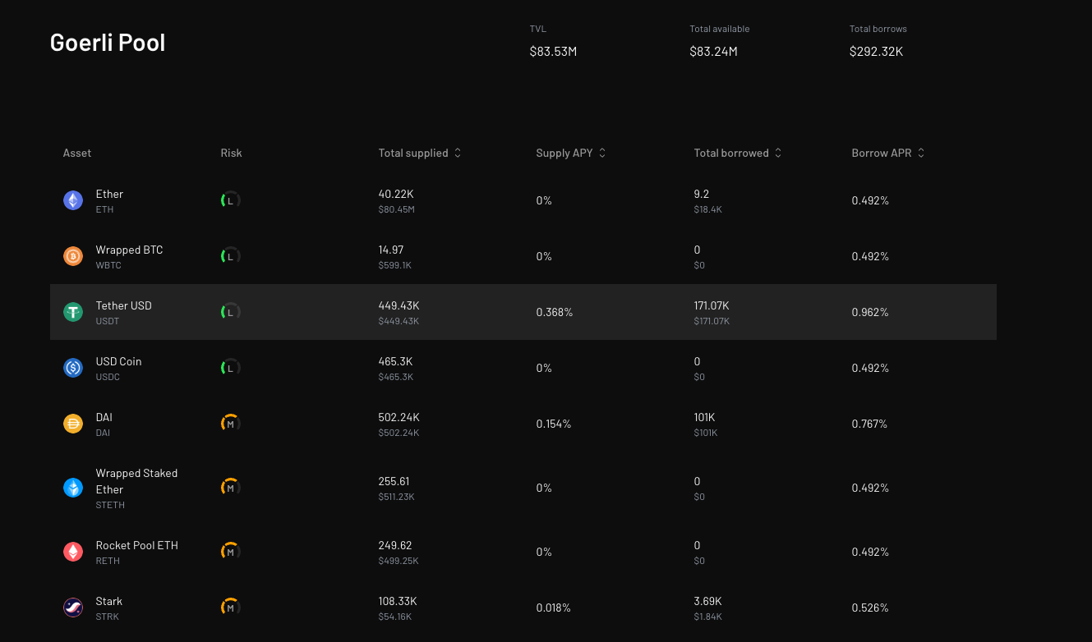The height and width of the screenshot is (642, 1092).
Task: Click the USDT ticker symbol label
Action: [108, 321]
